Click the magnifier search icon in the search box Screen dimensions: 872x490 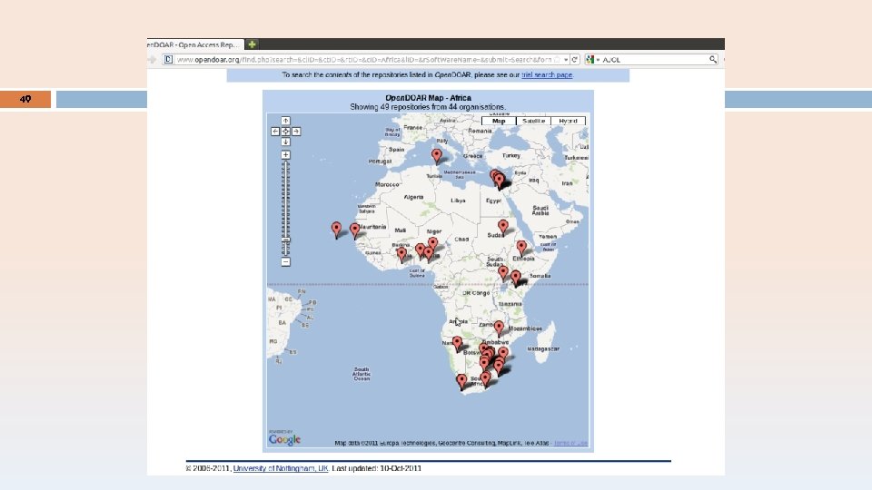(x=713, y=60)
